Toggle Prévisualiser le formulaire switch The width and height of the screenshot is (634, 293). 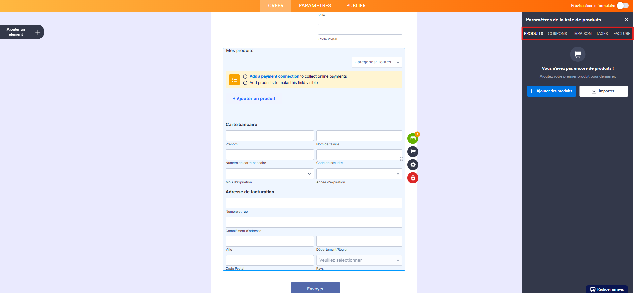click(622, 6)
